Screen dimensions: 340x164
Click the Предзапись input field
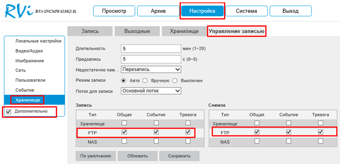(151, 59)
